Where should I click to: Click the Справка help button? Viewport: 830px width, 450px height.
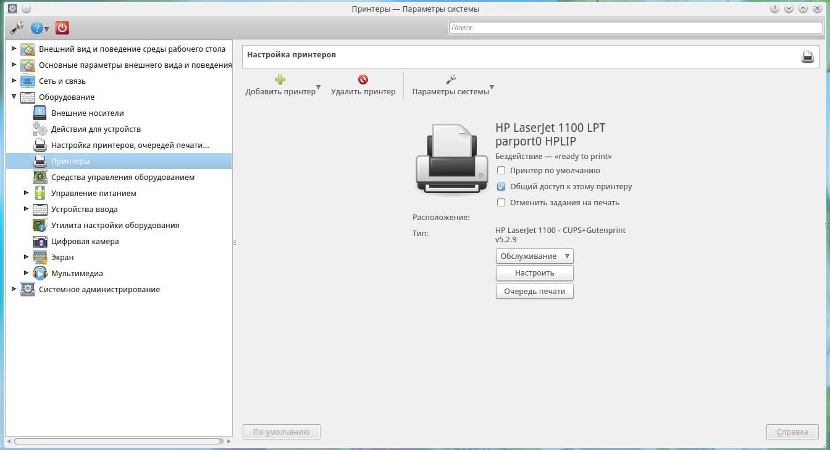(x=792, y=432)
